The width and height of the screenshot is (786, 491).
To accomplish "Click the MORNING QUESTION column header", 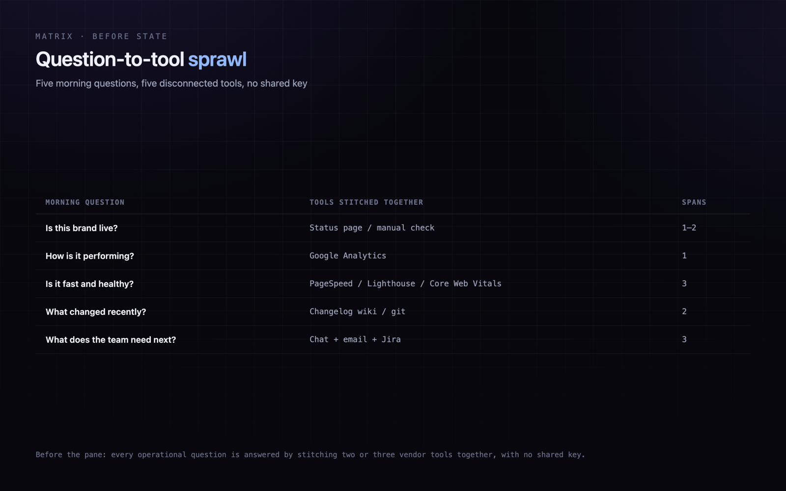I will pos(85,202).
